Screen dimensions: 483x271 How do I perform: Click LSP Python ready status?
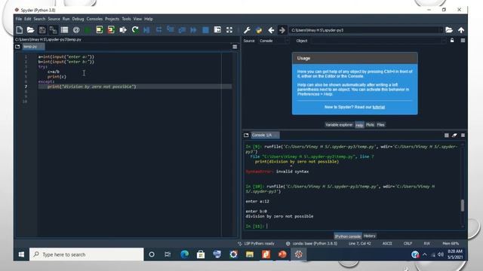pyautogui.click(x=257, y=244)
